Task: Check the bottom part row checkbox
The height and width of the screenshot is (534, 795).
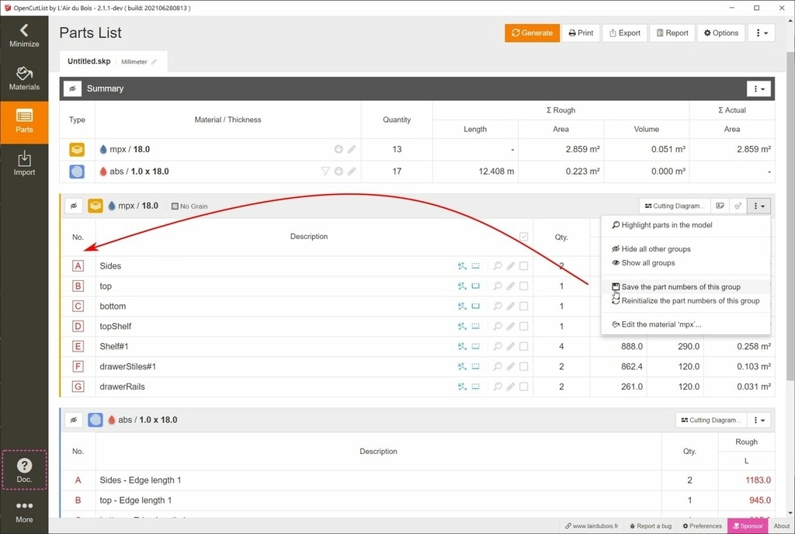Action: tap(524, 306)
